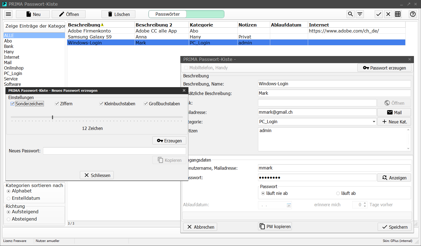Select the Hany category
The height and width of the screenshot is (246, 421).
click(x=34, y=52)
